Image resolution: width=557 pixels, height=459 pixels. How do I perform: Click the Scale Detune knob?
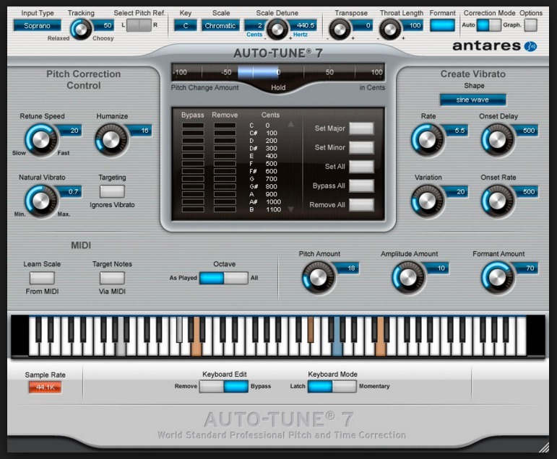(x=277, y=29)
